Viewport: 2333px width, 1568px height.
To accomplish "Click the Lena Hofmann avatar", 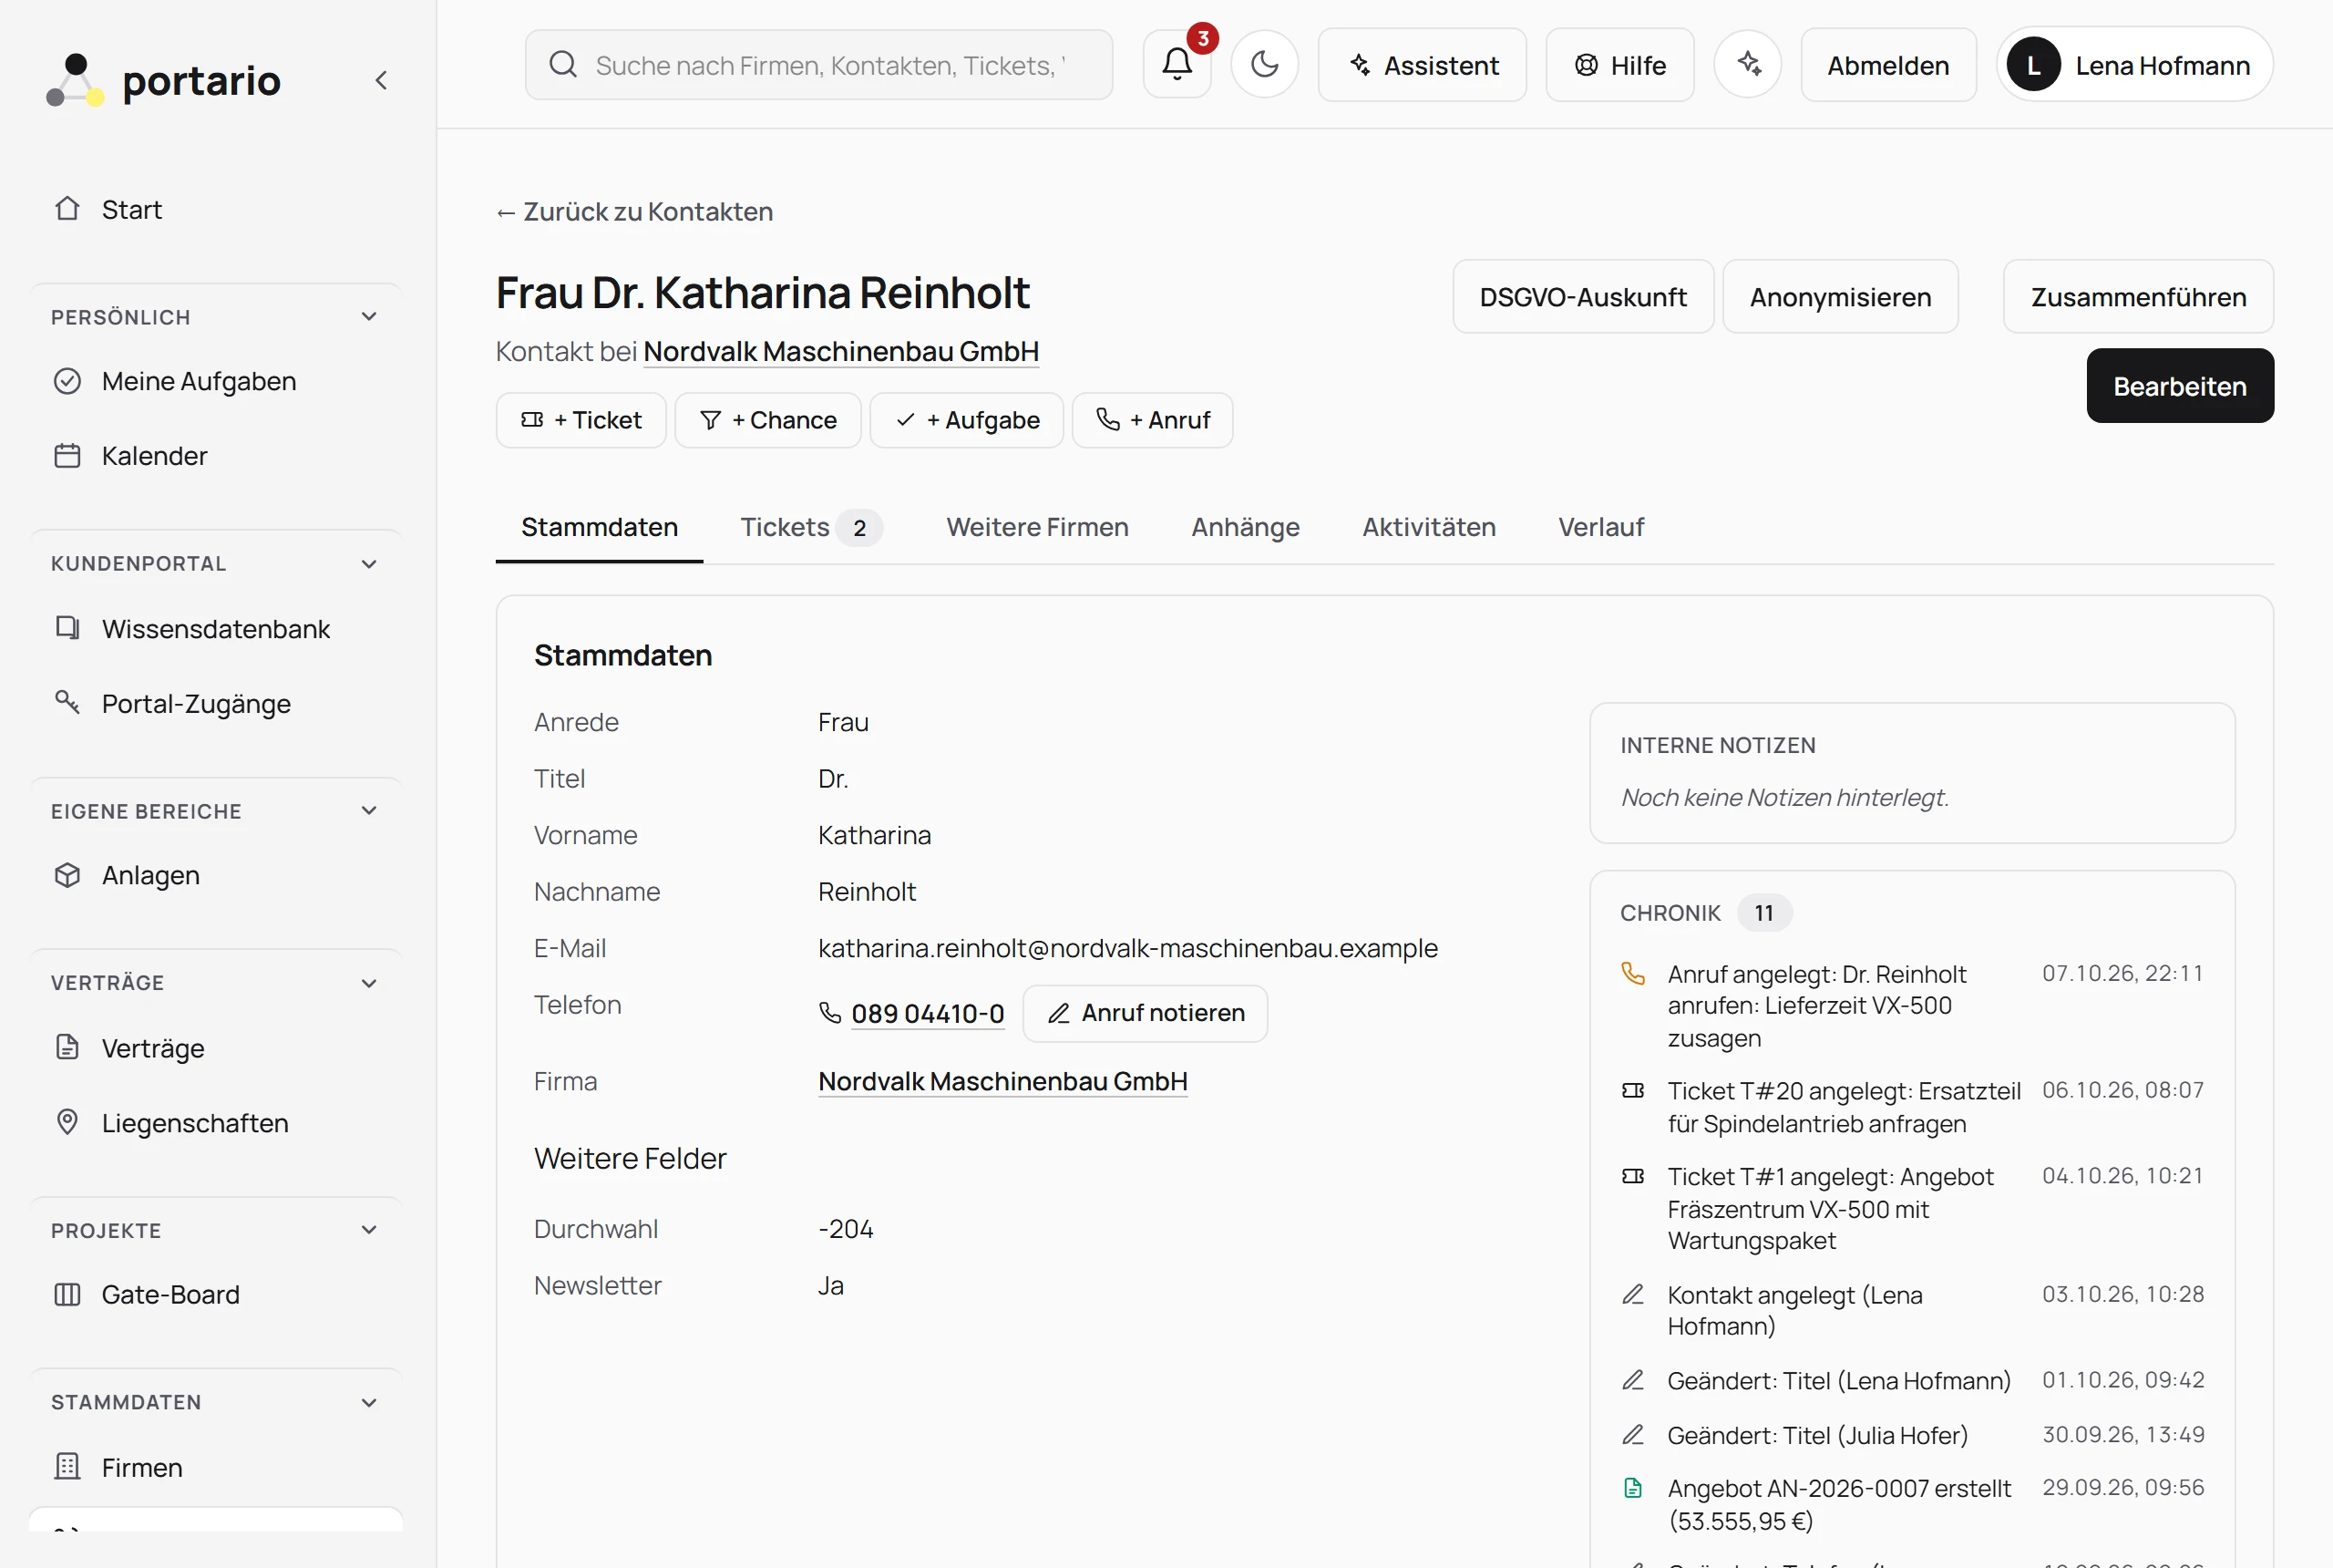I will click(x=2033, y=65).
